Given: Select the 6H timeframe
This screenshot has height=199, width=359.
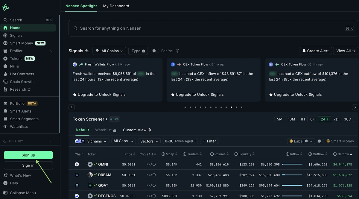Looking at the screenshot, I should pos(313,119).
